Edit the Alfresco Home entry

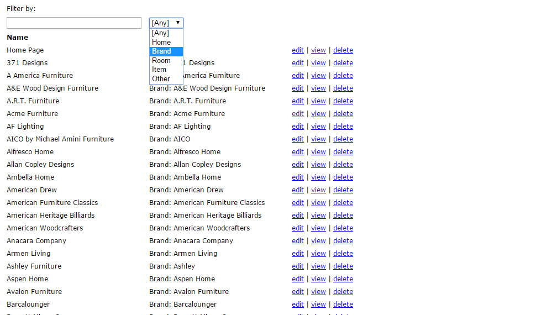[x=298, y=152]
